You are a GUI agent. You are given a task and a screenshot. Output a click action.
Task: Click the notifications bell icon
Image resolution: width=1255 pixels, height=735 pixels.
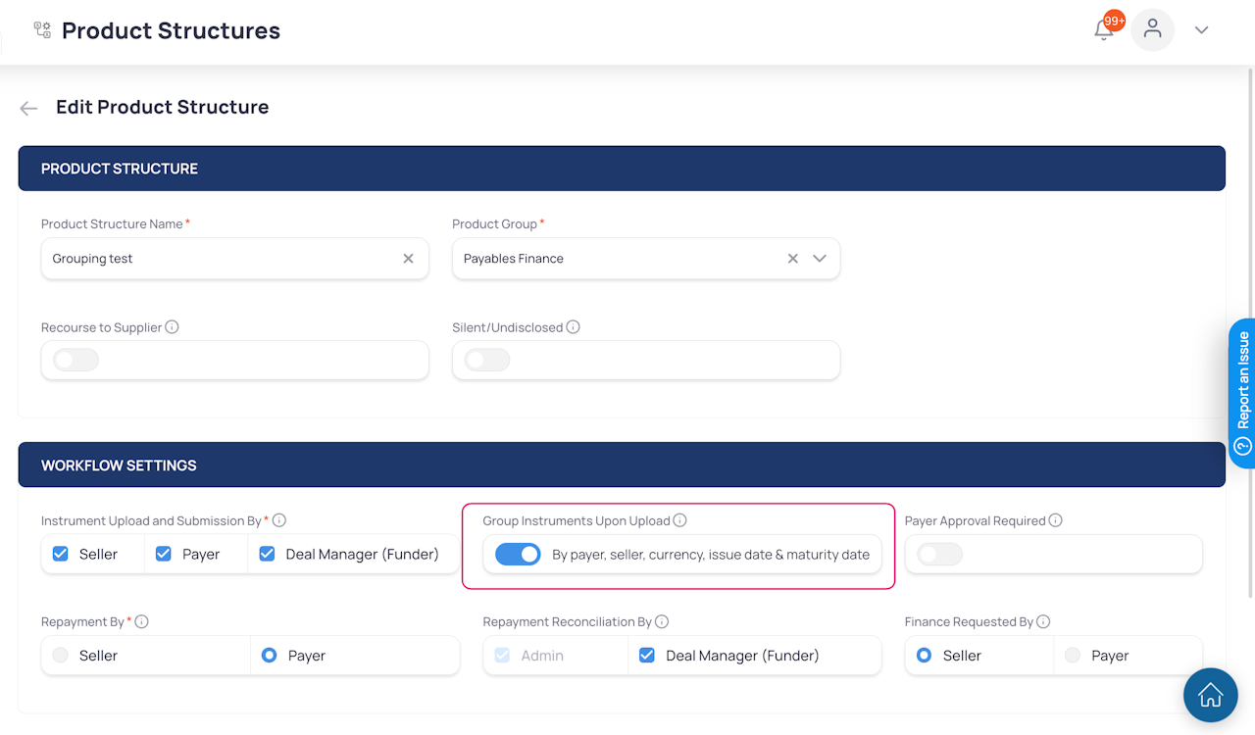(x=1104, y=30)
